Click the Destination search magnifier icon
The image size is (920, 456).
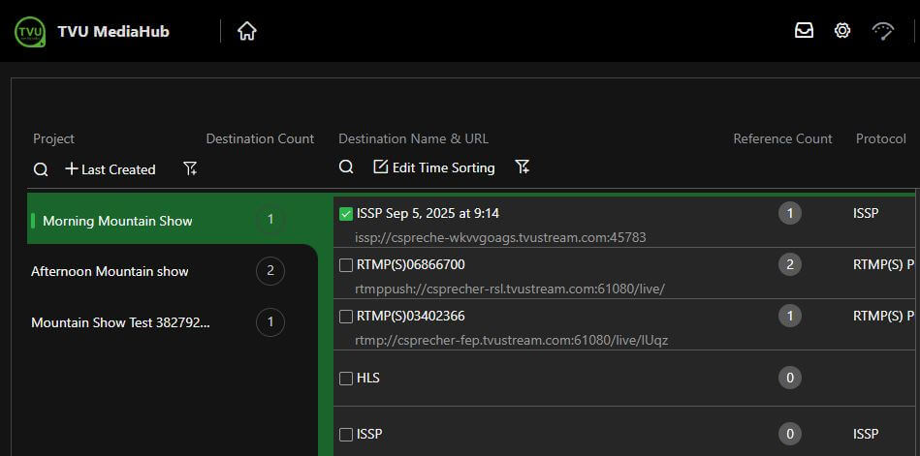click(346, 167)
